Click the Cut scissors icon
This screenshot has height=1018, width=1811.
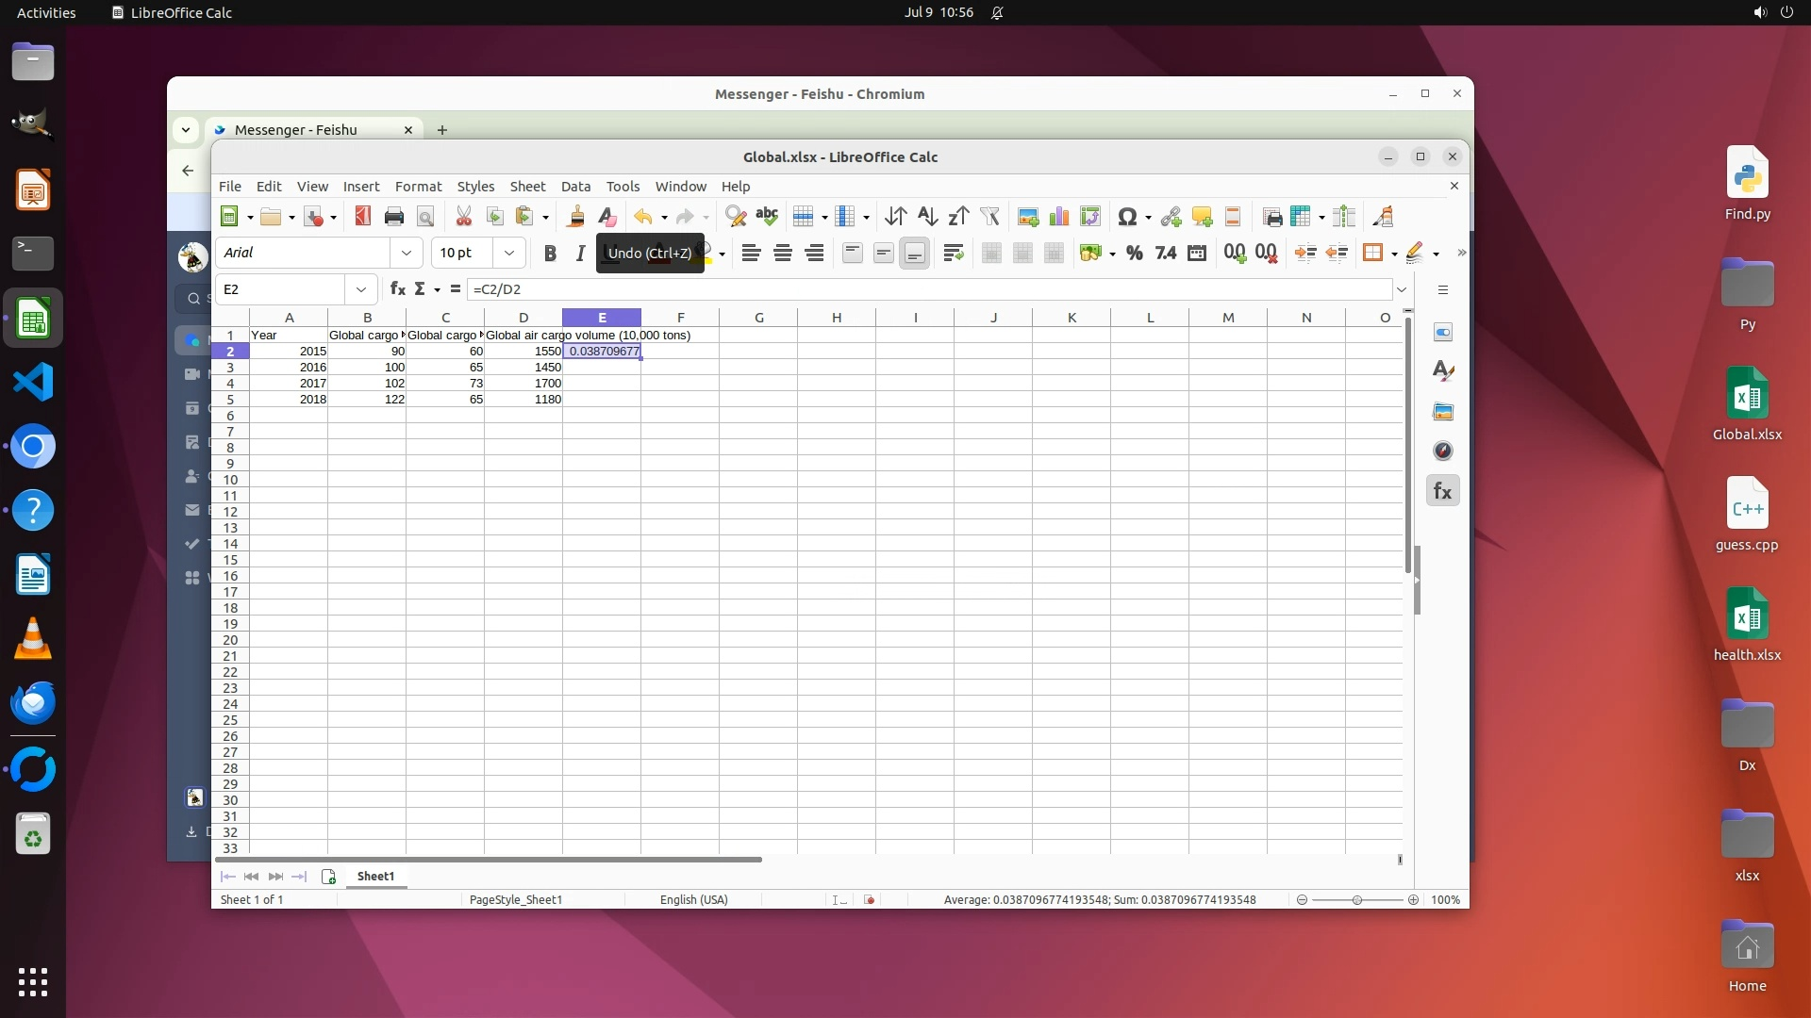tap(463, 217)
